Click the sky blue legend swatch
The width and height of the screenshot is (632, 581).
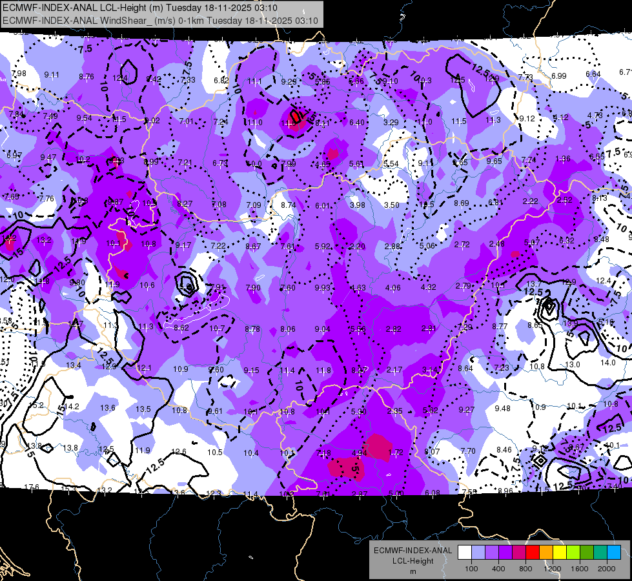pyautogui.click(x=614, y=553)
